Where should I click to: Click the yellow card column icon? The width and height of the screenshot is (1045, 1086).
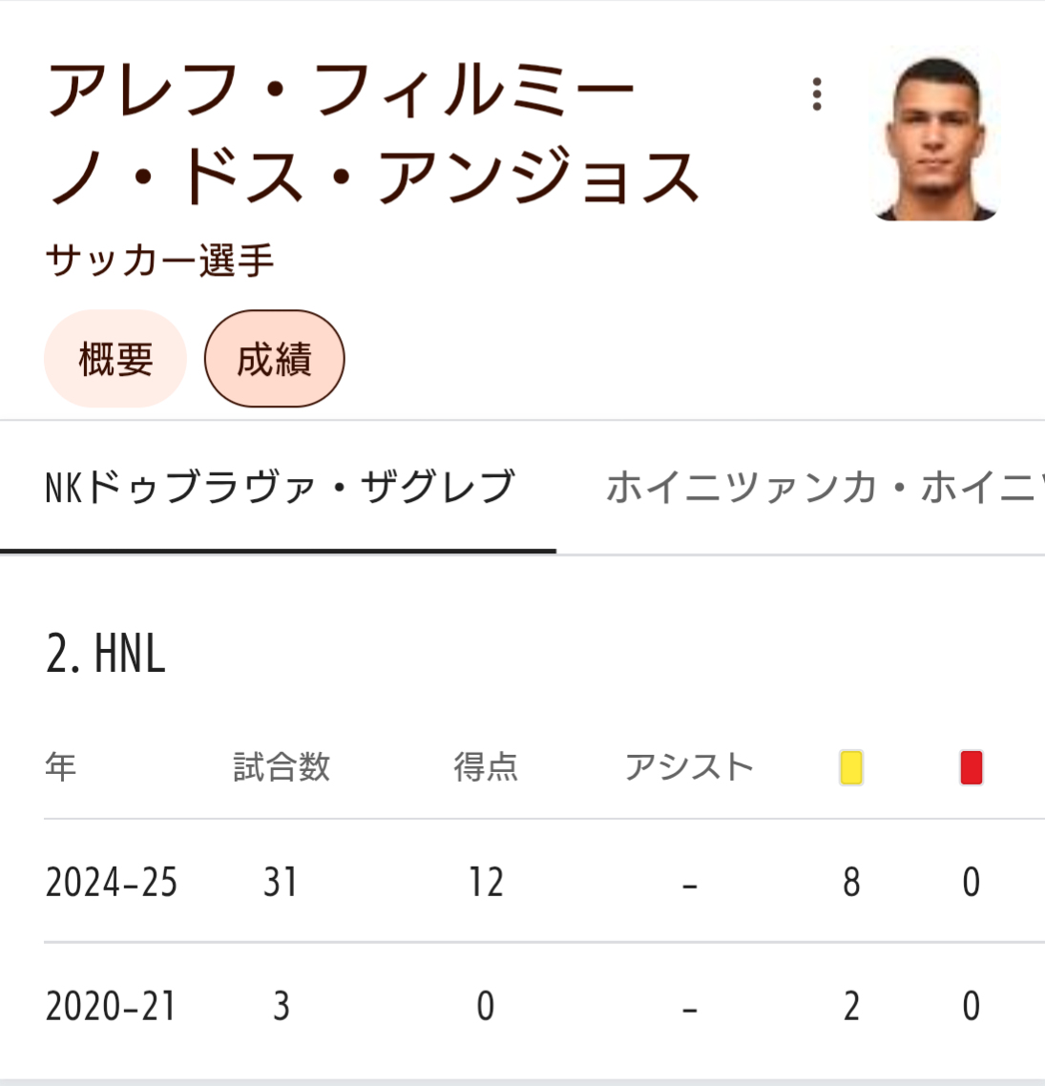[850, 767]
